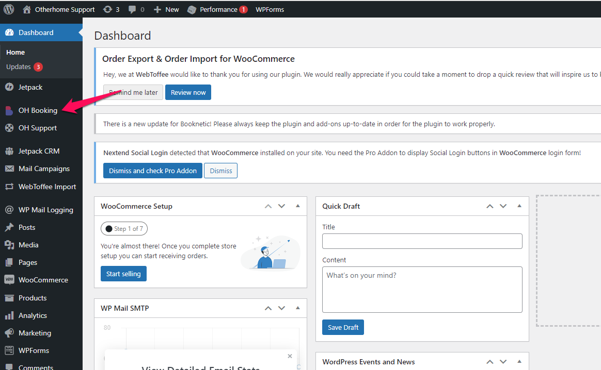Click the Review now button
601x370 pixels.
click(188, 92)
